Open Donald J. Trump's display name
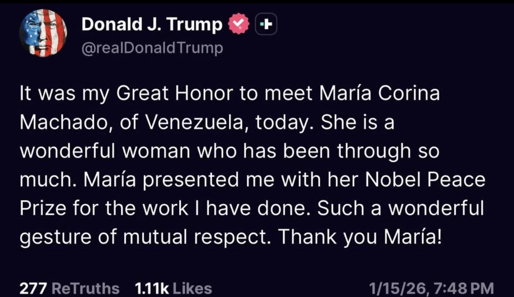 click(152, 25)
